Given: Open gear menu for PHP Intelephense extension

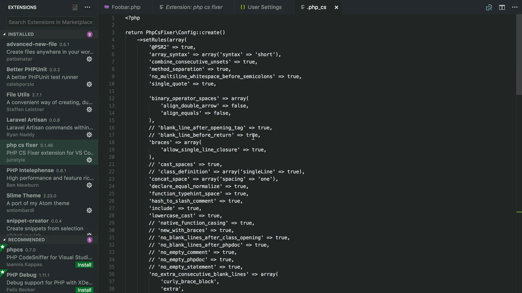Looking at the screenshot, I should (89, 185).
